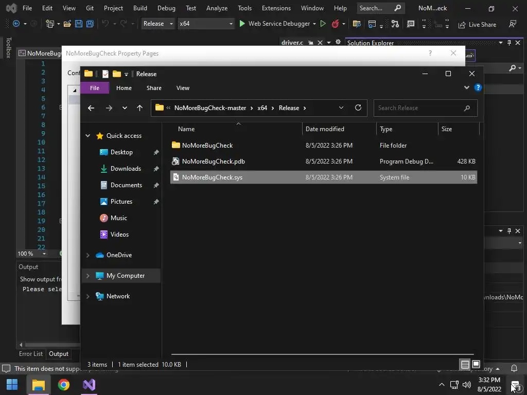Image resolution: width=527 pixels, height=395 pixels.
Task: Click the Navigate Backward arrow in Visual Studio toolbar
Action: [x=16, y=24]
